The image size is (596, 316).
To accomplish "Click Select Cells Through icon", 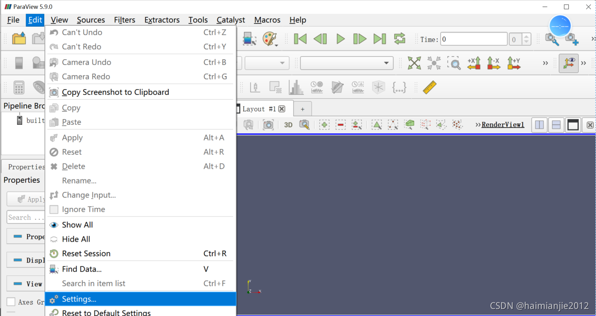I will (x=409, y=125).
